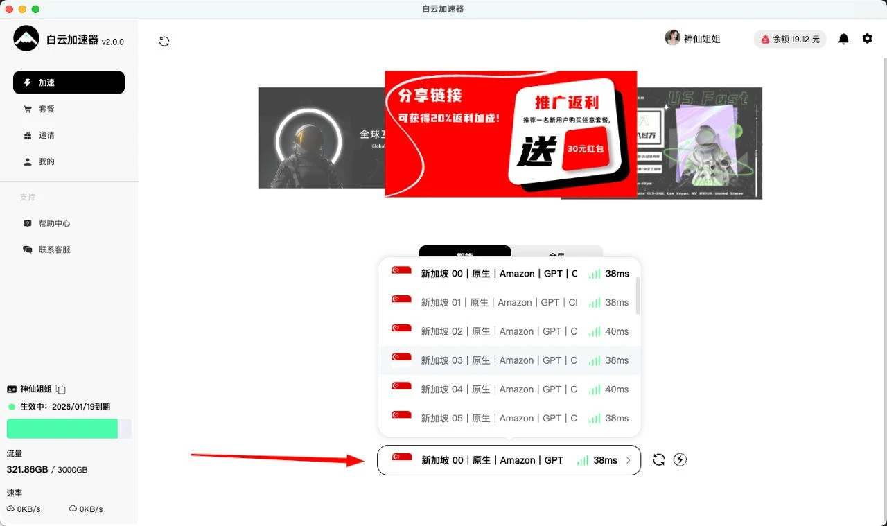Screen dimensions: 887x526
Task: Refresh node latency with circular arrows icon
Action: tap(658, 459)
